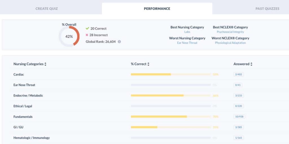289x144 pixels.
Task: Click the Psychosocial Integrity link
Action: click(230, 32)
